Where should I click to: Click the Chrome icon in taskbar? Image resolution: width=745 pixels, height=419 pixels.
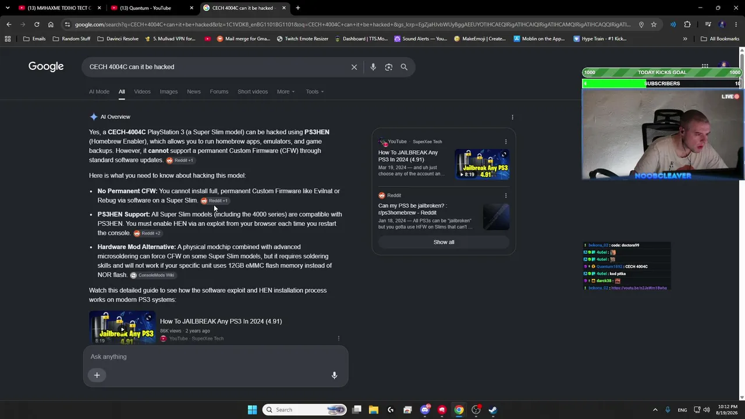tap(459, 410)
